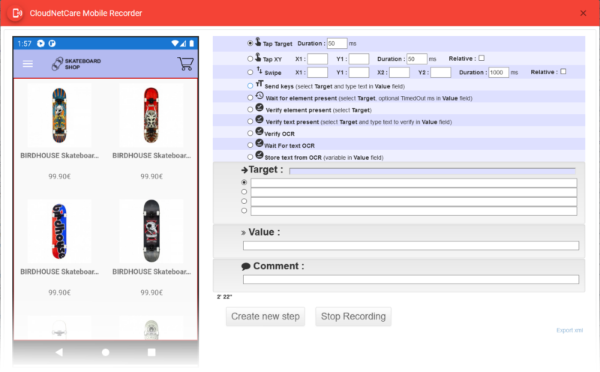Viewport: 600px width, 372px height.
Task: Enable Relative checkbox for Tap XY
Action: pos(481,58)
